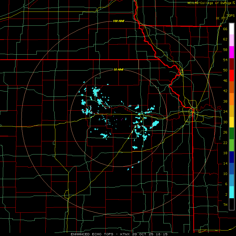Click the 'NEXLAB-College of DuPage' credit text
This screenshot has height=236, width=236.
(210, 3)
